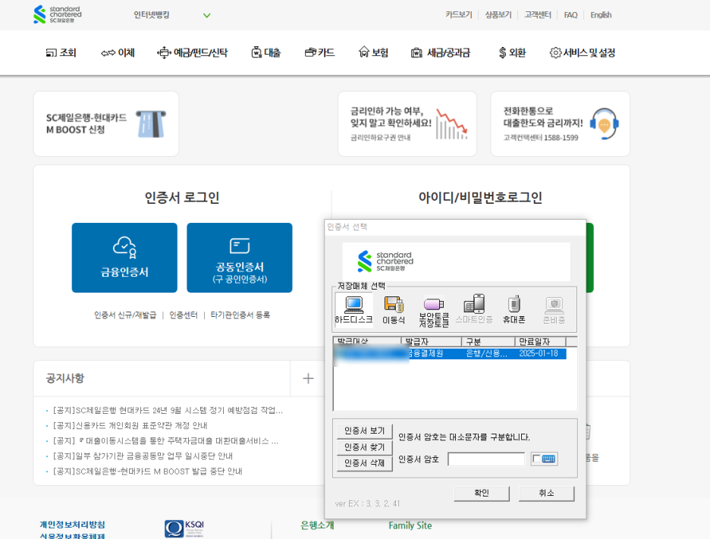710x539 pixels.
Task: Open the FAQ link
Action: coord(570,15)
